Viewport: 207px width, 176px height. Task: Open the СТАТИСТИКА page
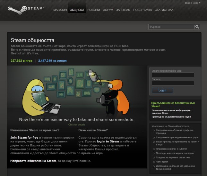pos(164,10)
